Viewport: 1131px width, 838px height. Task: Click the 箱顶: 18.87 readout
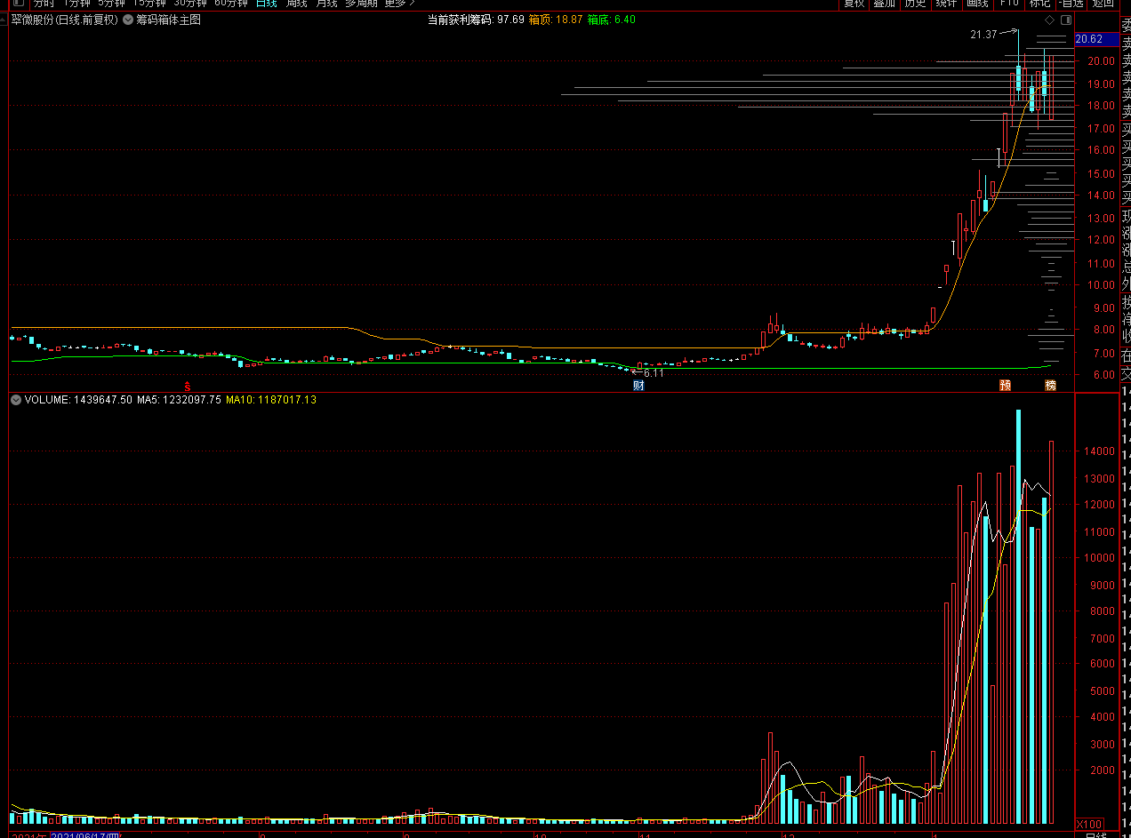pos(556,20)
